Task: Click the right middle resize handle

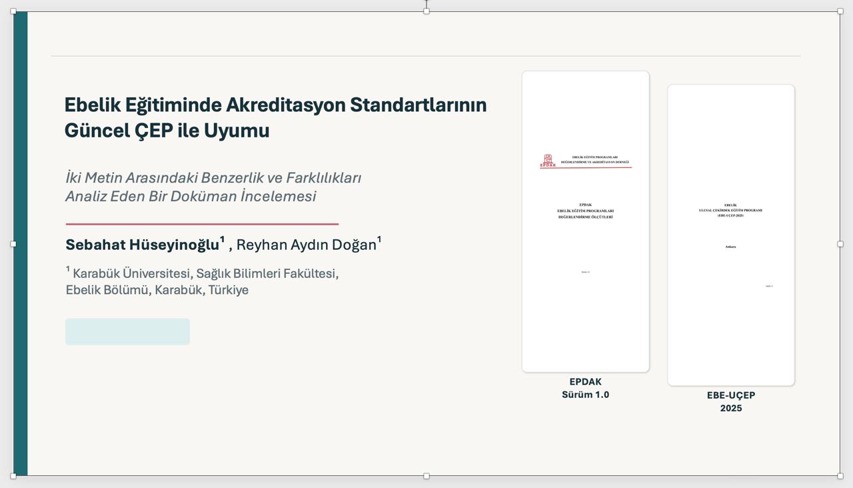Action: click(x=840, y=244)
